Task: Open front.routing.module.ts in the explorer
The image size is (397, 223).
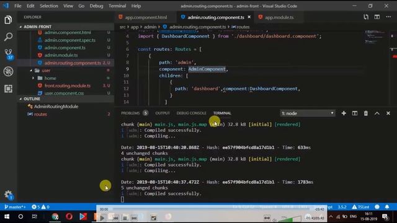Action: tap(68, 85)
